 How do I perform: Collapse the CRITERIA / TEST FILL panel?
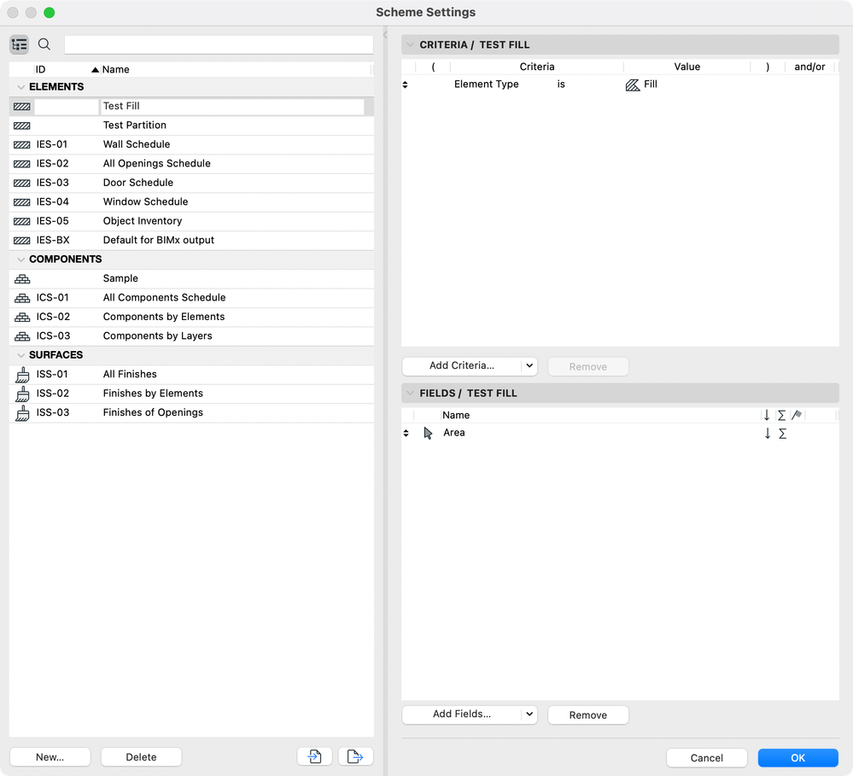(410, 44)
